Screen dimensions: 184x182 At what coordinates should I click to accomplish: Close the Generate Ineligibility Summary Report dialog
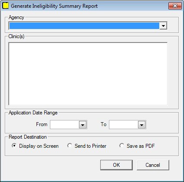(175, 6)
